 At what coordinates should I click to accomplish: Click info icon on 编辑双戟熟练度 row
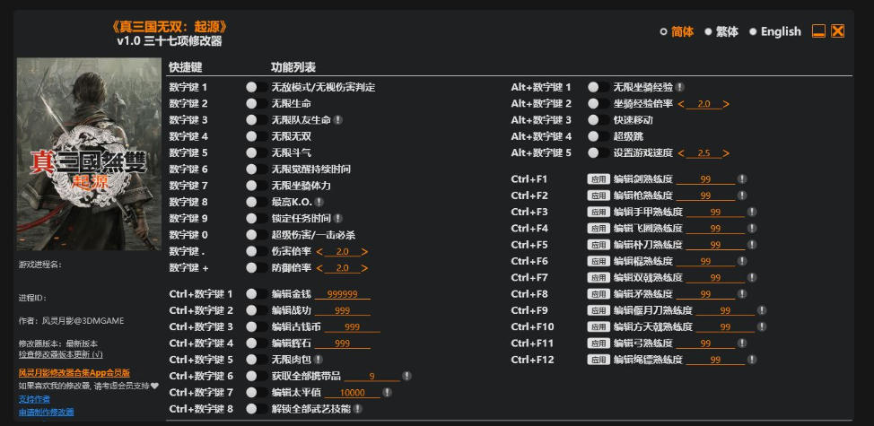[x=752, y=277]
